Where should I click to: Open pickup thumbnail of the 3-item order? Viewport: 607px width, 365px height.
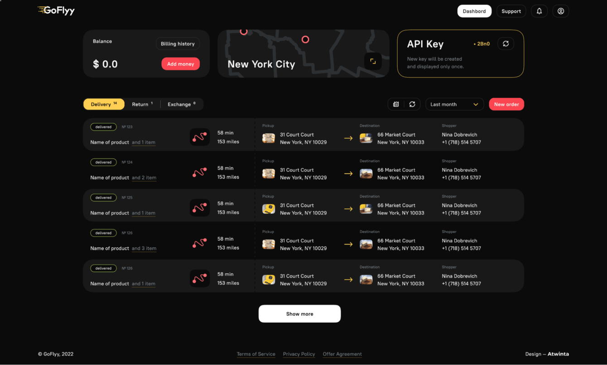click(x=269, y=244)
